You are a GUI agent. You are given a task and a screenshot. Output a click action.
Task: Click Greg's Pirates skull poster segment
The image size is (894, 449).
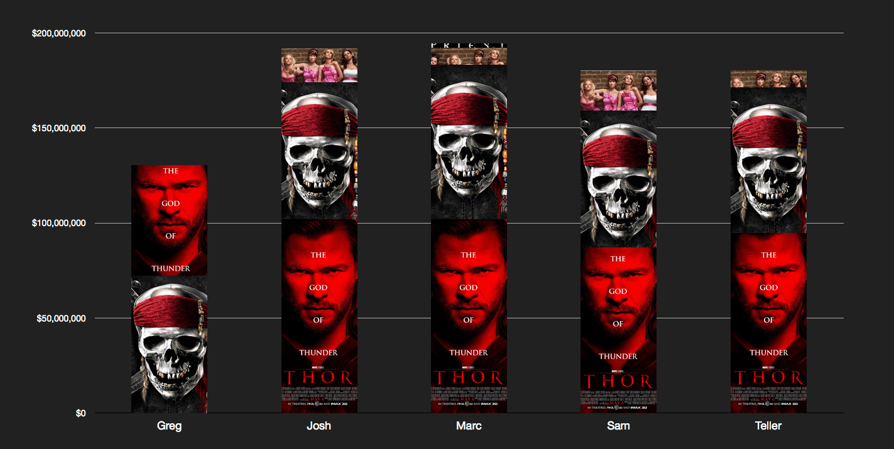point(169,345)
